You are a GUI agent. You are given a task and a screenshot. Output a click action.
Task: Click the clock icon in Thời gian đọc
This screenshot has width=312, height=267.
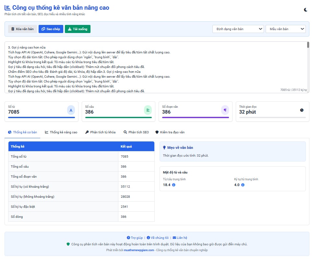[x=302, y=110]
